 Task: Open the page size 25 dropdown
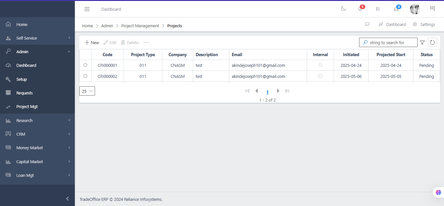point(87,91)
